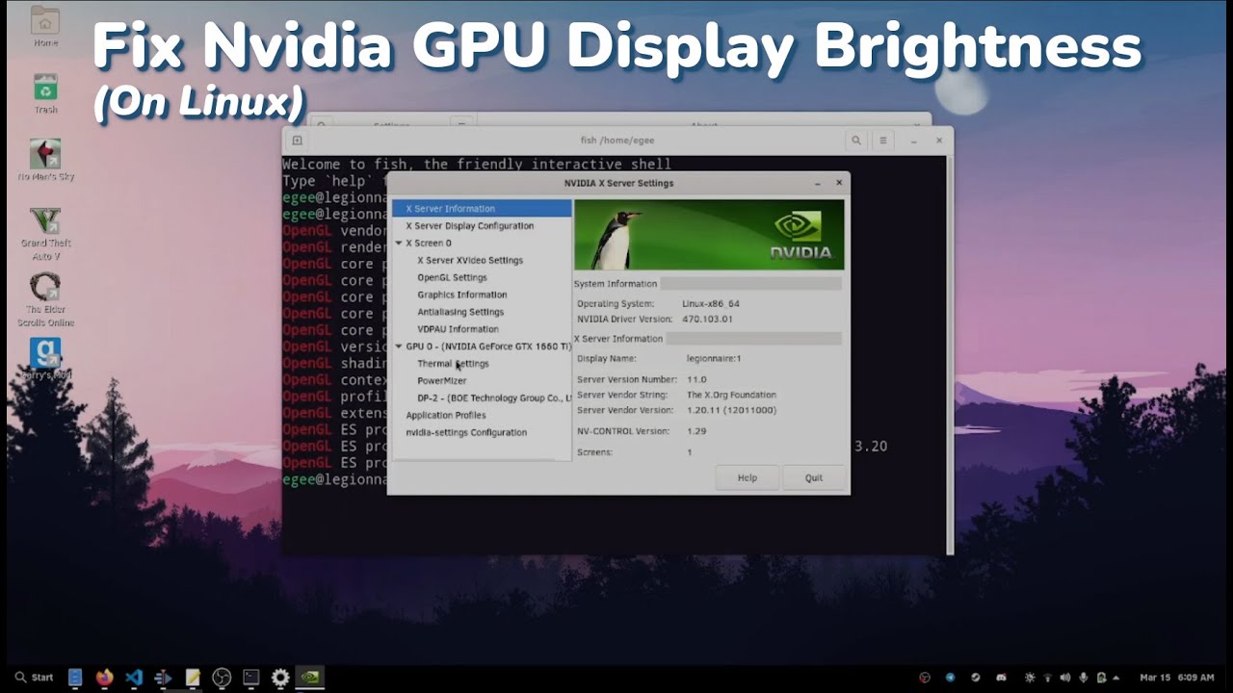Open the Settings gear on the taskbar

point(280,678)
